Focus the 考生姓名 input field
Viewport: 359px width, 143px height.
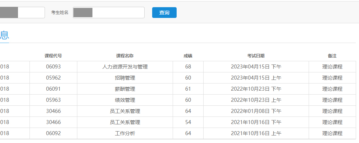click(x=109, y=13)
